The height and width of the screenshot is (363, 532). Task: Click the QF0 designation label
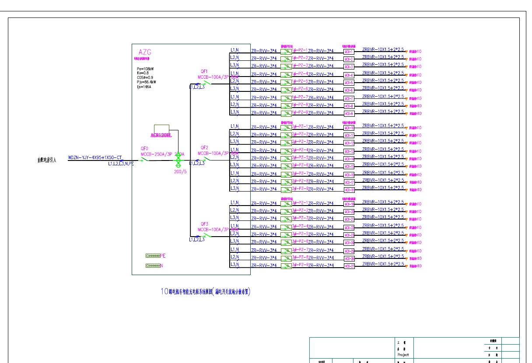(x=144, y=149)
